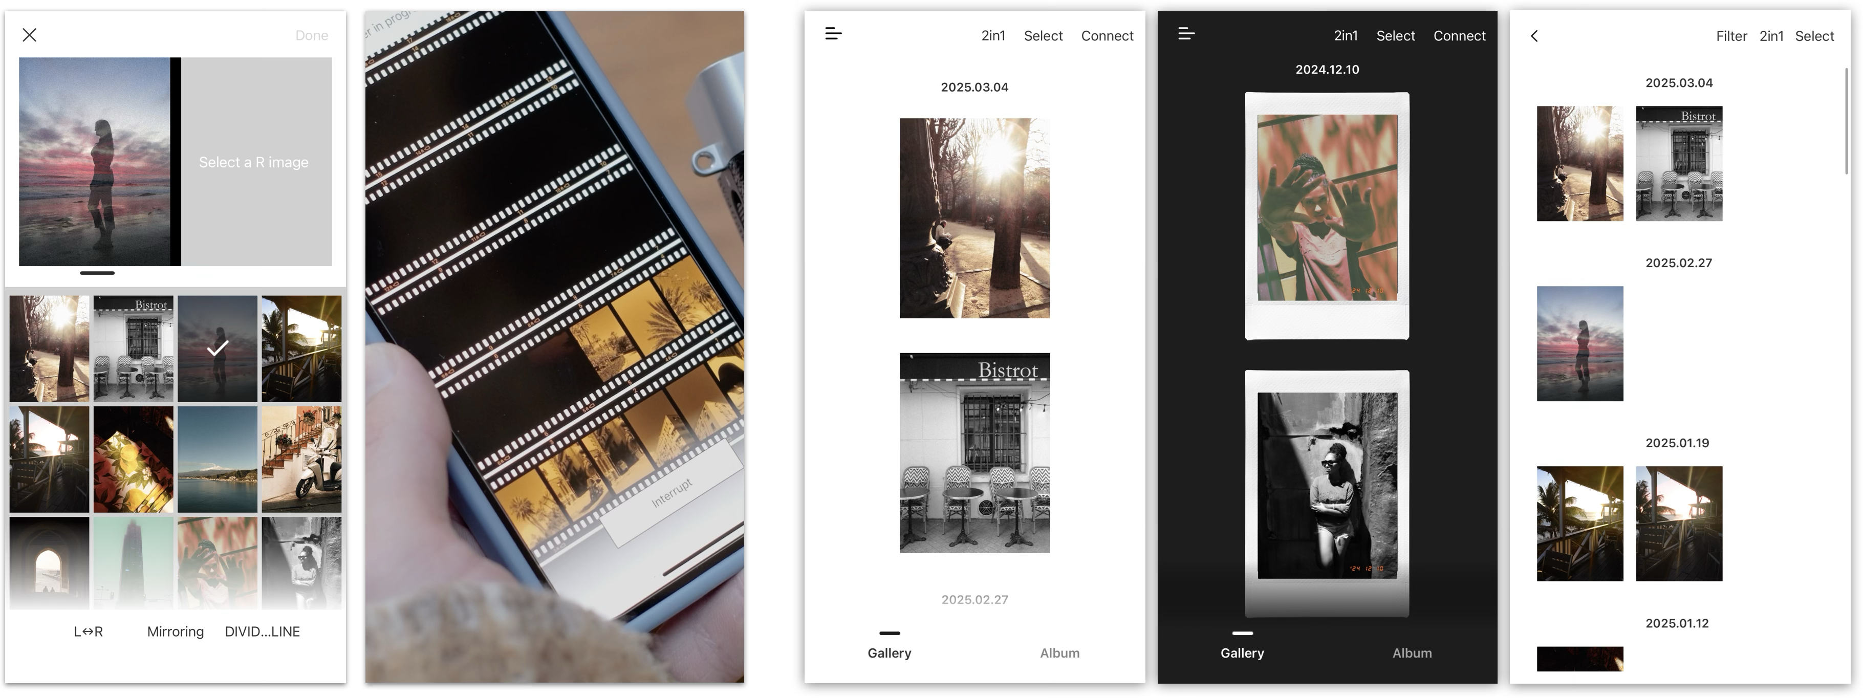Image resolution: width=1863 pixels, height=698 pixels.
Task: Tap the preview panel drag handle bar
Action: pyautogui.click(x=98, y=273)
